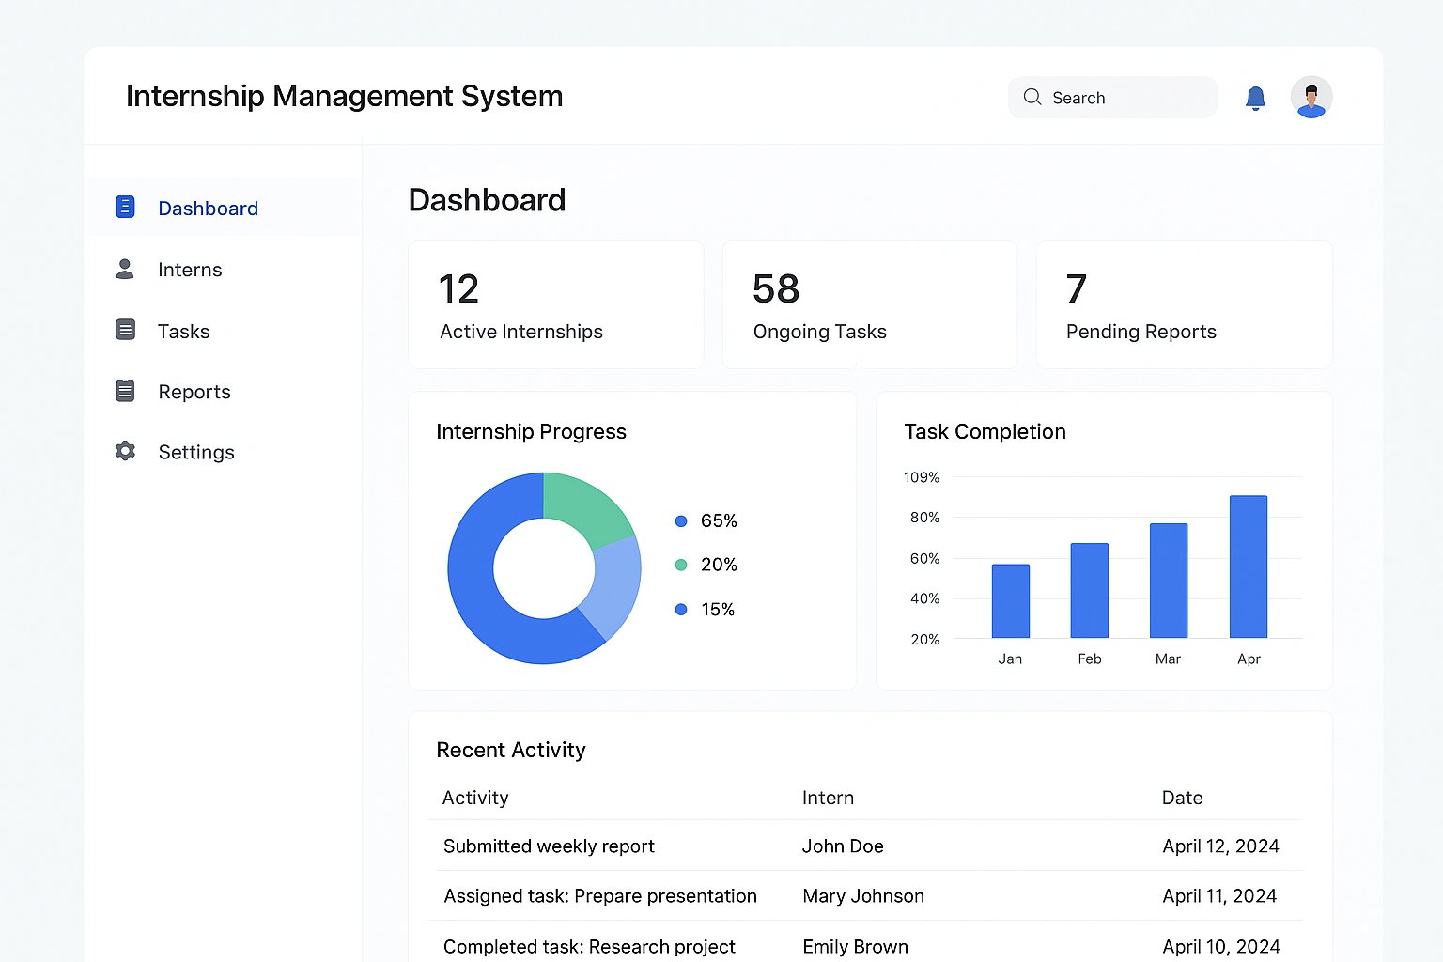Screen dimensions: 1443x962
Task: Click the Pending Reports card
Action: click(x=1184, y=304)
